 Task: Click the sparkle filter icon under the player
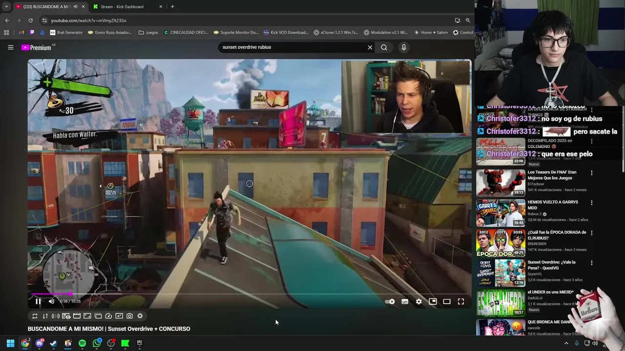(119, 316)
